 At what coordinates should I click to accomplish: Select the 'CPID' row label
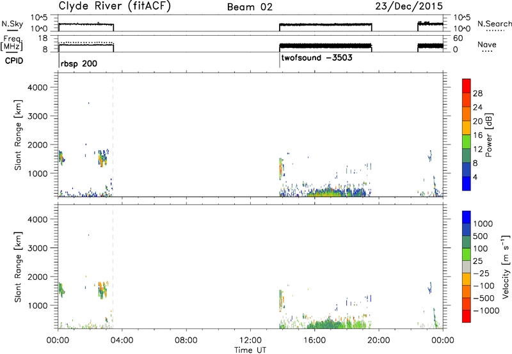tap(14, 61)
